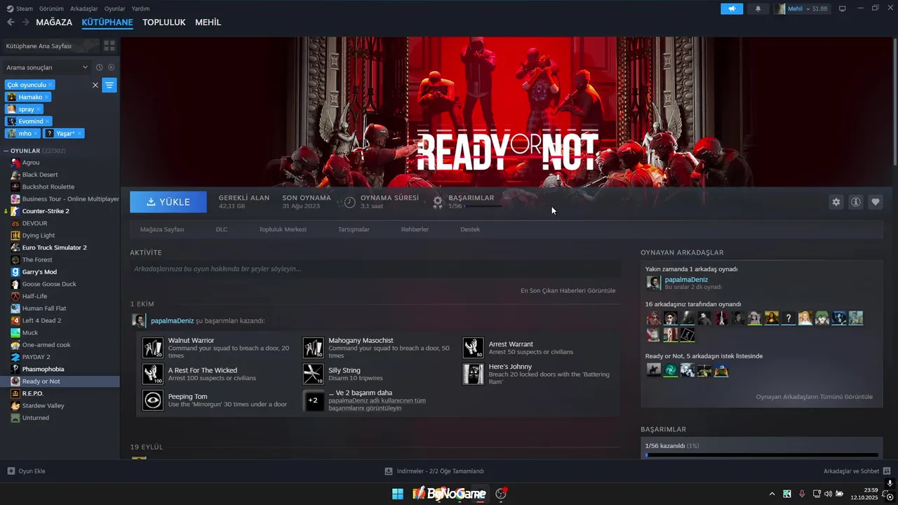Toggle the library grid view icon
Screen dimensions: 898x505
pos(109,46)
